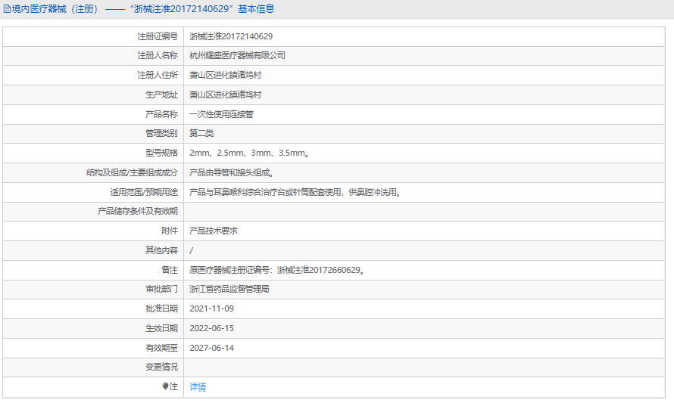Click the 结构及组成 value text
This screenshot has height=403, width=674.
tap(232, 172)
